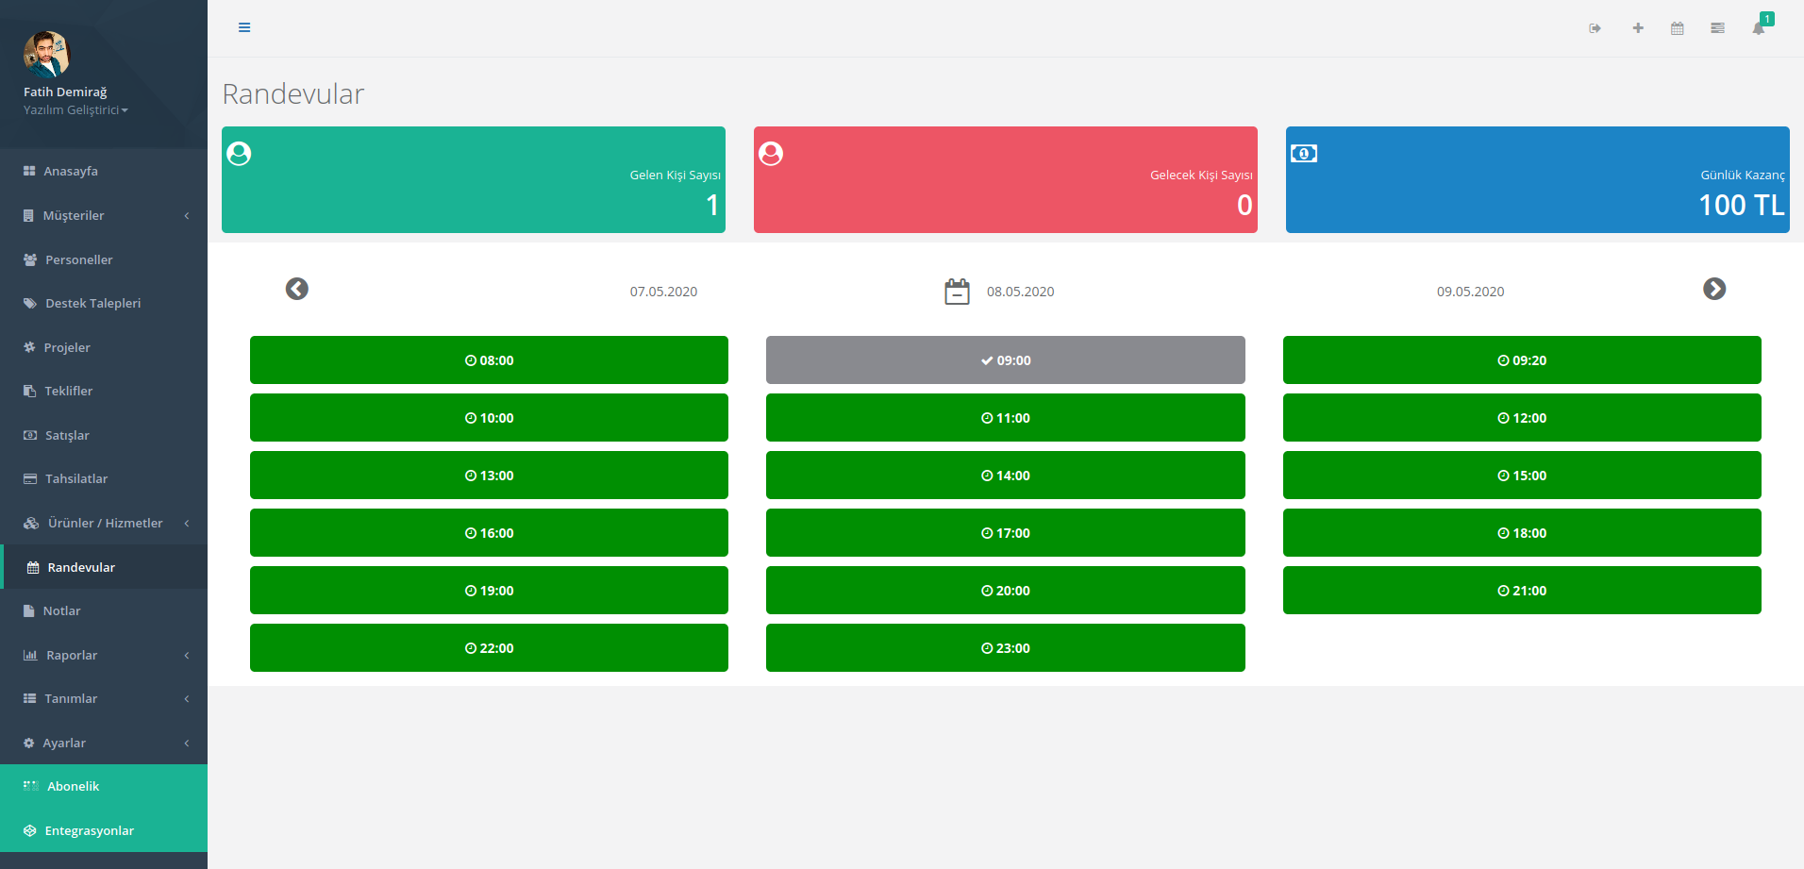Open Tahsilatlar in the sidebar
The height and width of the screenshot is (869, 1804).
104,478
